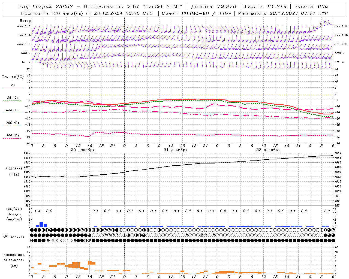Click the Конвективн. convective cloudiness label

click(x=14, y=255)
